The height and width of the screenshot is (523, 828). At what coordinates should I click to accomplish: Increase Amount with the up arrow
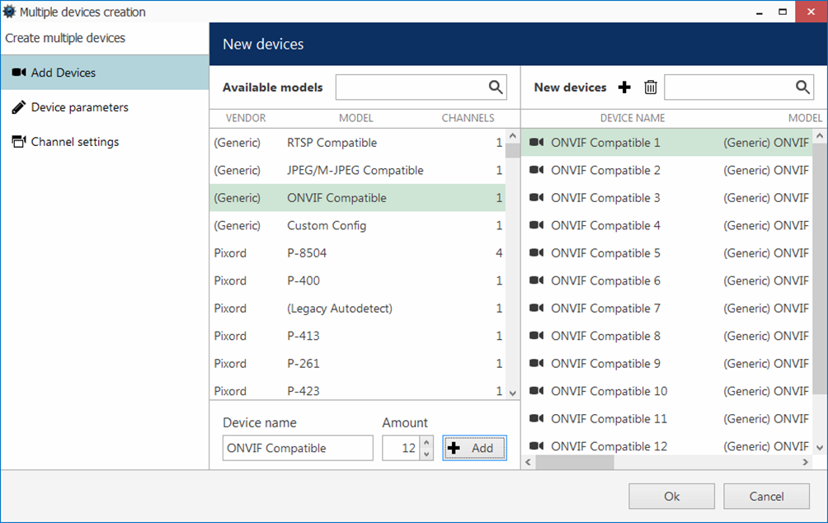point(426,443)
